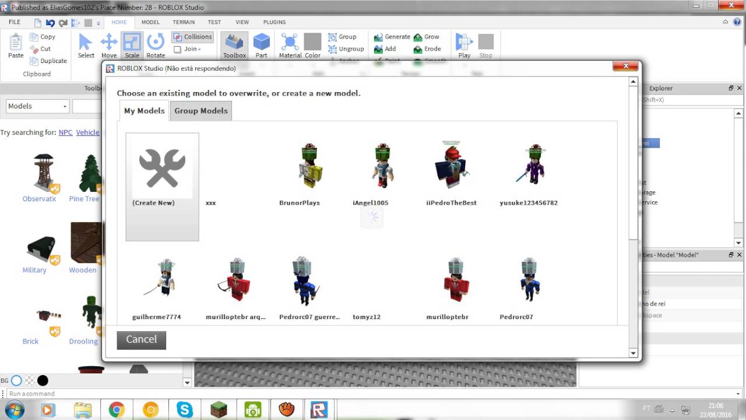Click the NPC search suggestion link
746x420 pixels.
(65, 132)
